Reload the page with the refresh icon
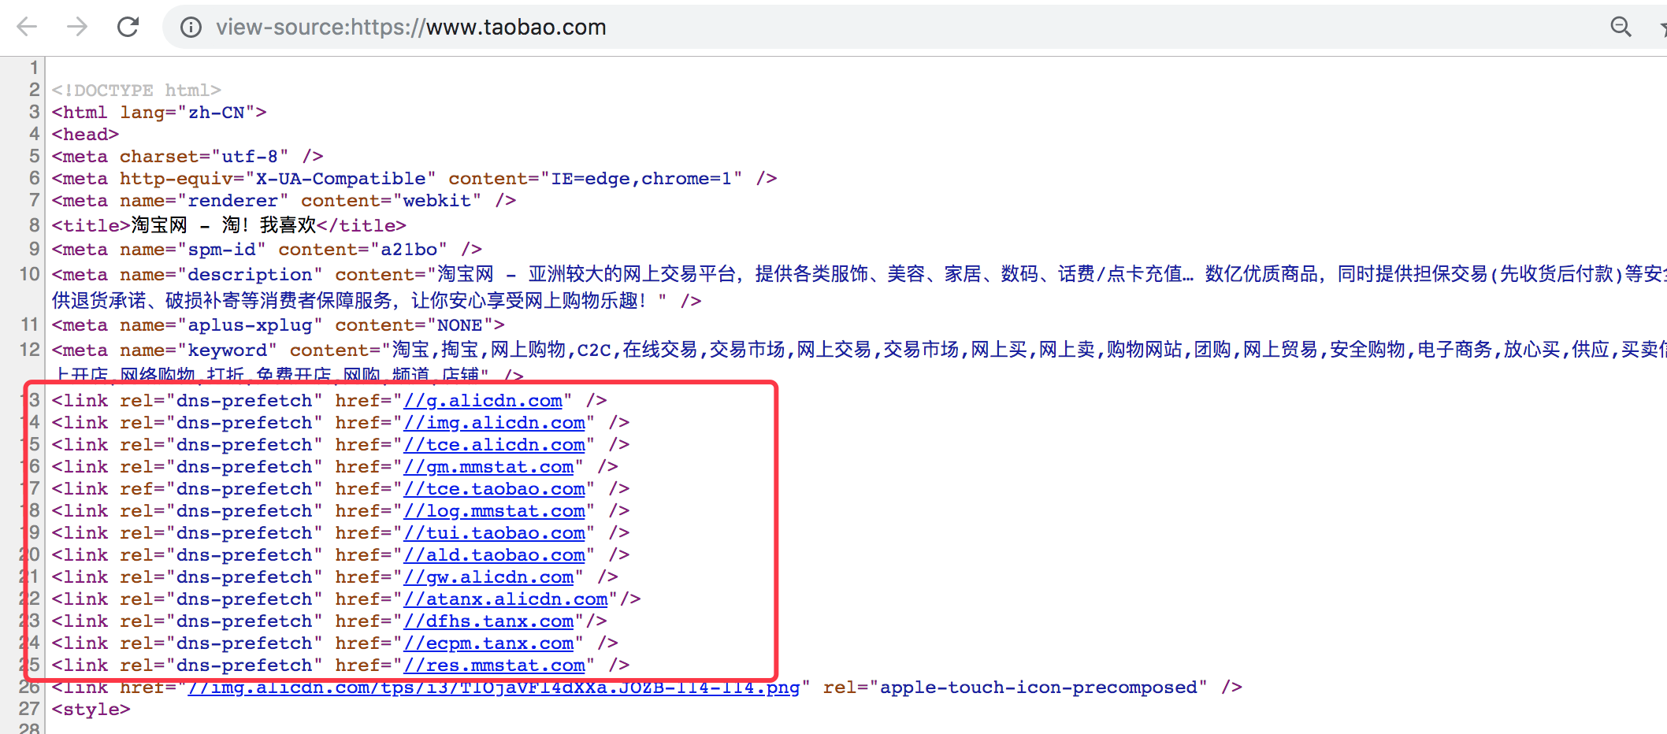This screenshot has height=734, width=1667. point(128,28)
